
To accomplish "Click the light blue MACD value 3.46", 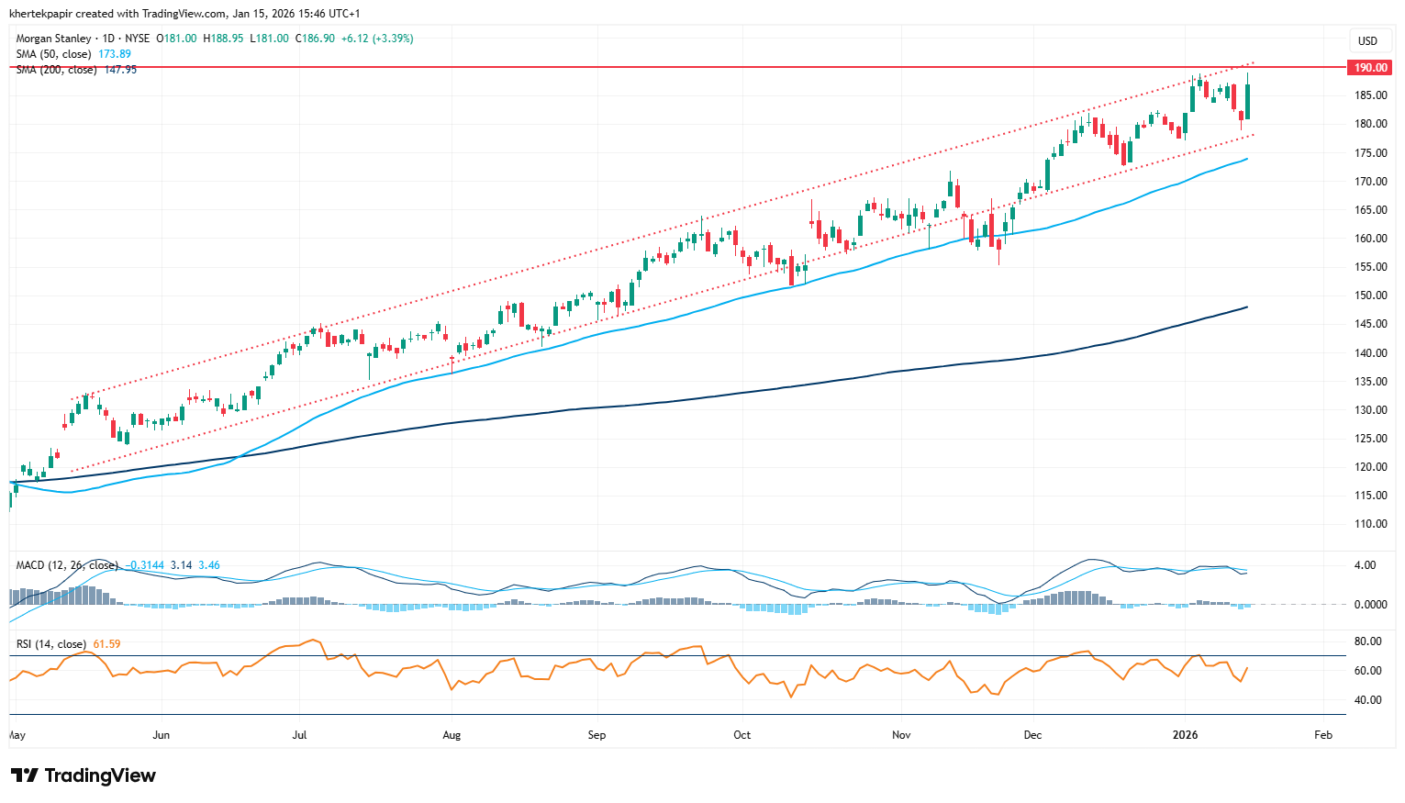I will click(209, 565).
